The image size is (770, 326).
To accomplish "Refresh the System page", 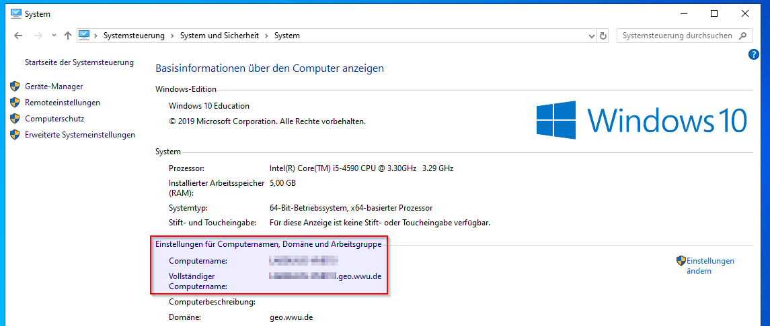I will [x=603, y=36].
